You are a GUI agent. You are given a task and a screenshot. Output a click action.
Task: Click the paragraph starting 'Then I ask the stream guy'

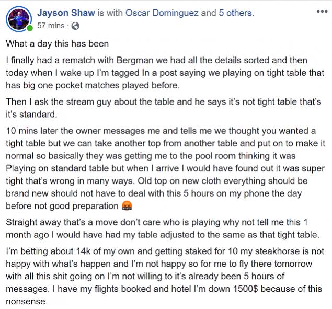[x=157, y=109]
